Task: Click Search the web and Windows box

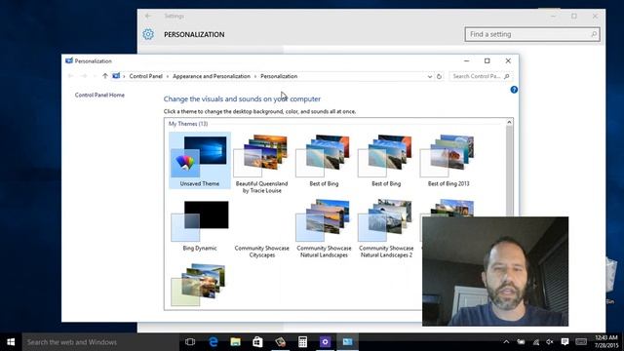Action: (100, 342)
